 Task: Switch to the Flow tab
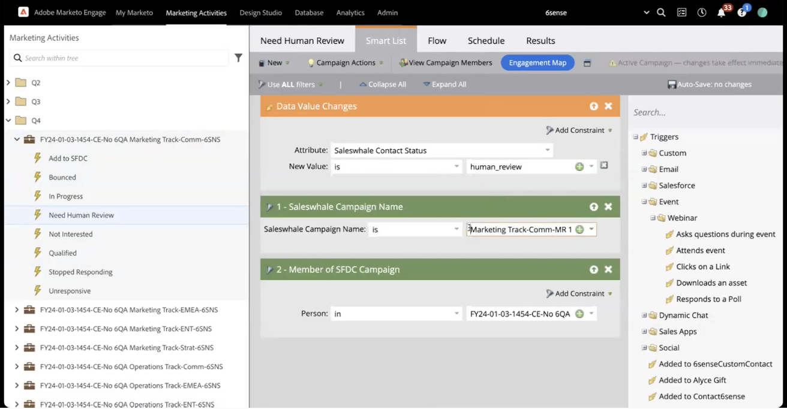pos(437,41)
